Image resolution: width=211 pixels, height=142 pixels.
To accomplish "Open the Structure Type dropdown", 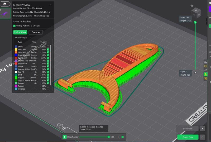I will (x=23, y=37).
